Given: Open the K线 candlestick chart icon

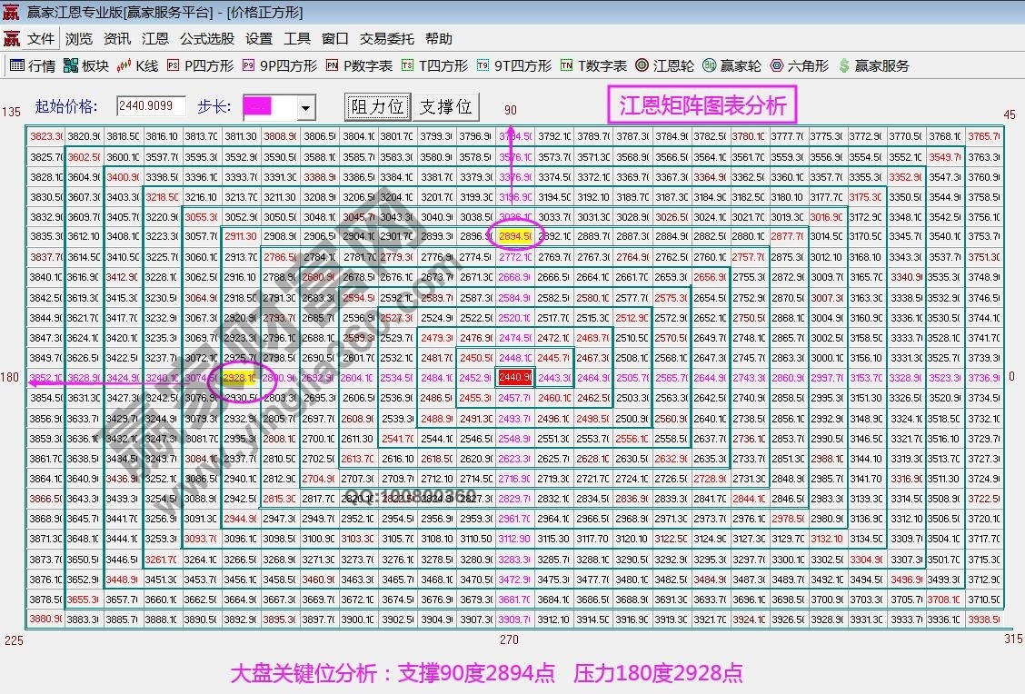Looking at the screenshot, I should [x=137, y=65].
